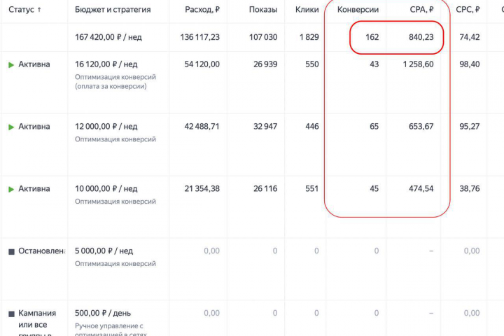The image size is (504, 336).
Task: Select impressions value 32 947
Action: pyautogui.click(x=265, y=127)
